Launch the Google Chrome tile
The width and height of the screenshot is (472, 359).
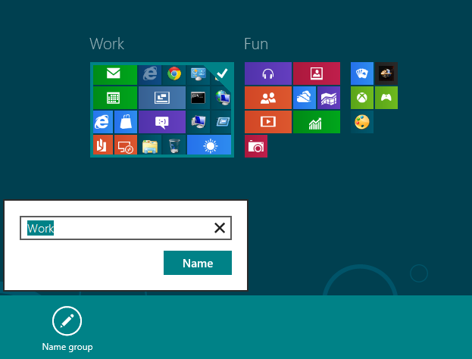pyautogui.click(x=174, y=74)
